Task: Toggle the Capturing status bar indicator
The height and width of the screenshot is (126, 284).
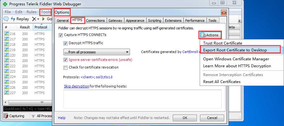Action: (x=14, y=116)
